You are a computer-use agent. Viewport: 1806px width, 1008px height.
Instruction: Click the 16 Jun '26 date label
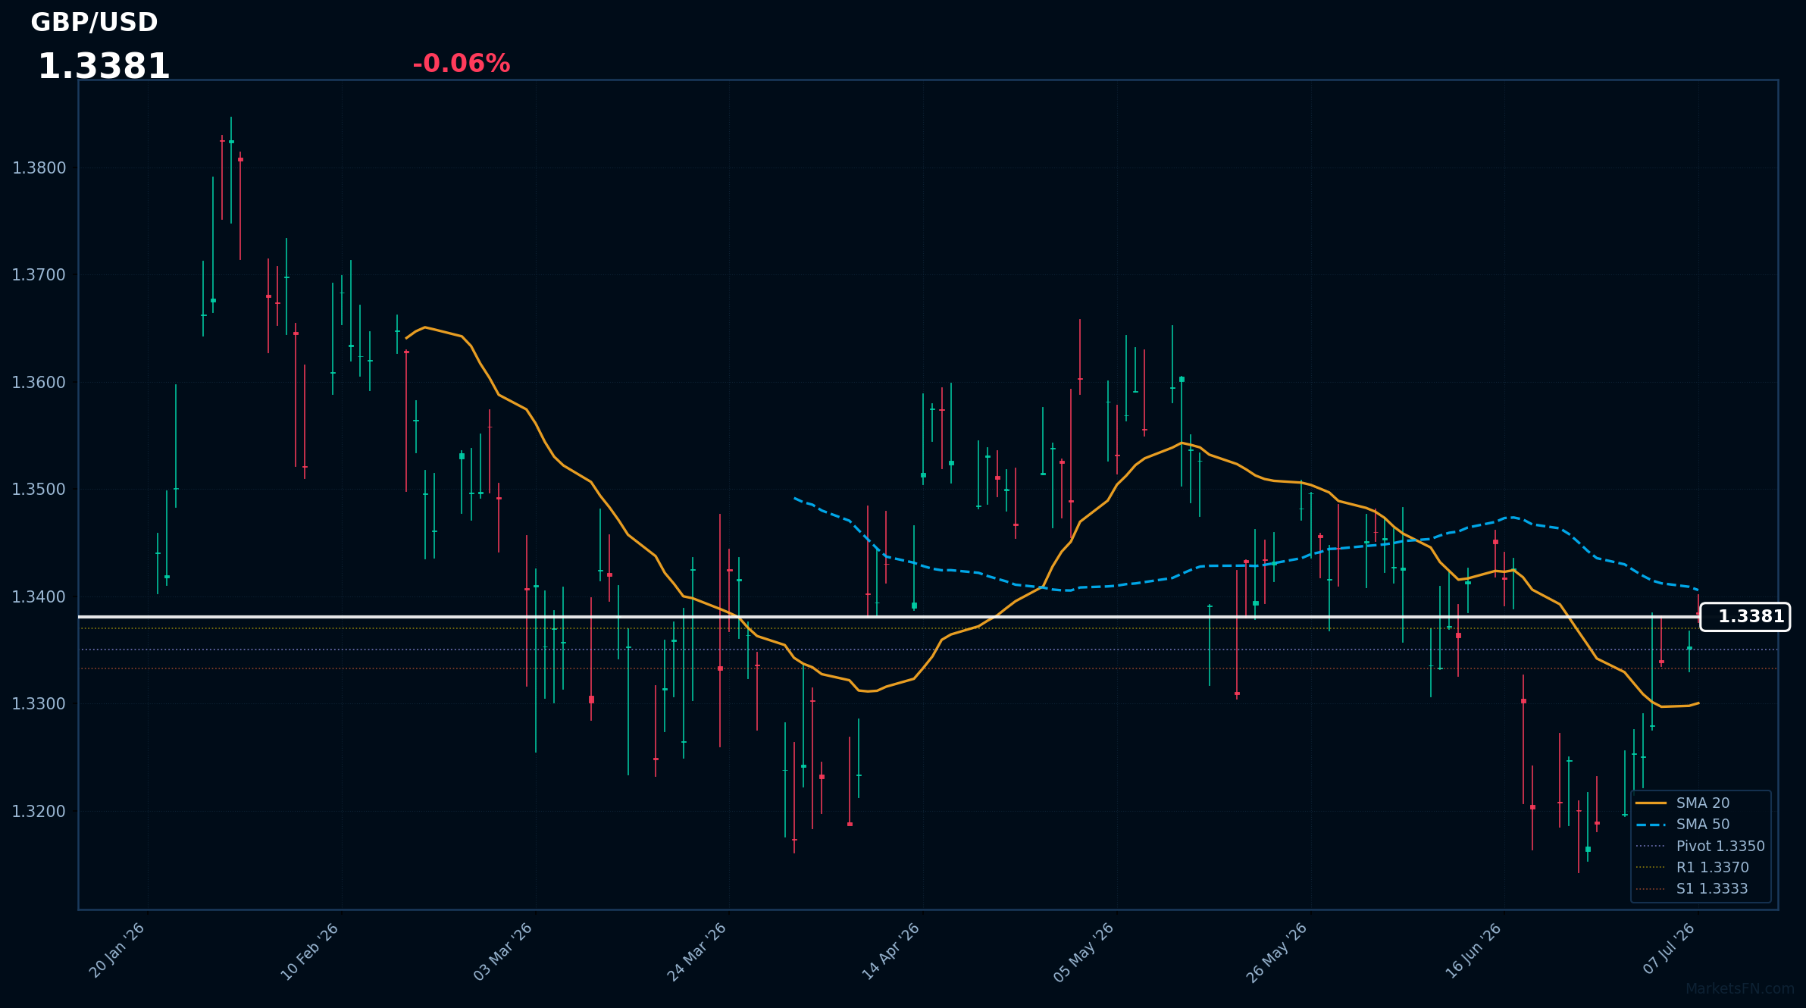click(1473, 950)
